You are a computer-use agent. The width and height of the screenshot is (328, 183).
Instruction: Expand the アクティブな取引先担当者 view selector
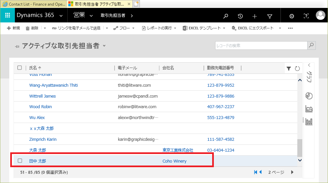104,46
